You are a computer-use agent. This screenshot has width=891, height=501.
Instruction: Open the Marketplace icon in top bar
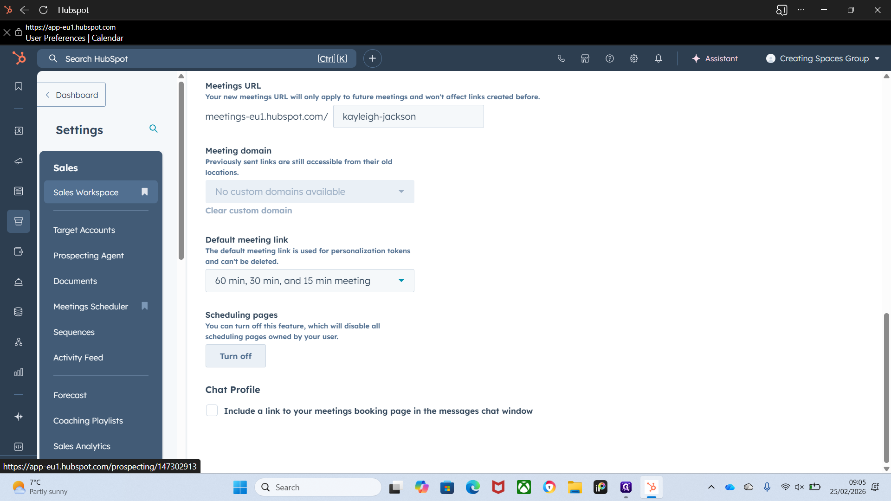coord(585,58)
